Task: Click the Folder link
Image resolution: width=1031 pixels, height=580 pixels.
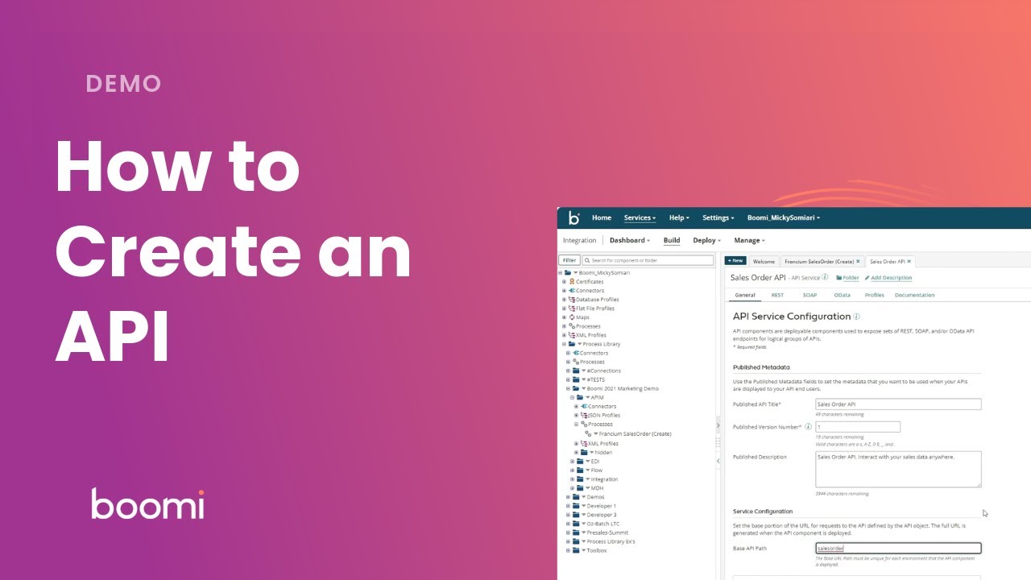Action: click(851, 278)
